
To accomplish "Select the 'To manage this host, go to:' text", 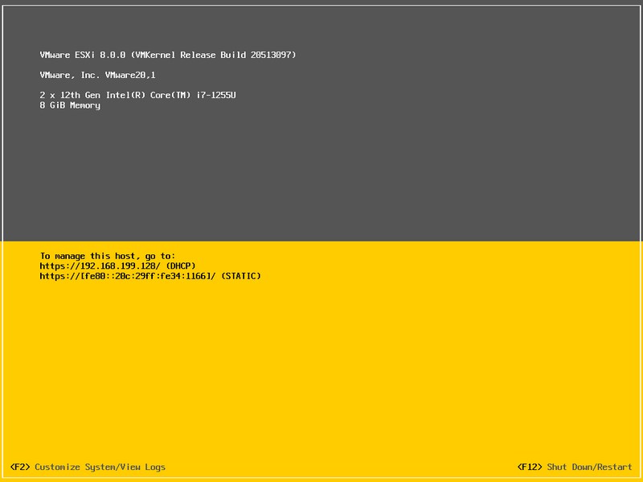I will click(x=108, y=256).
